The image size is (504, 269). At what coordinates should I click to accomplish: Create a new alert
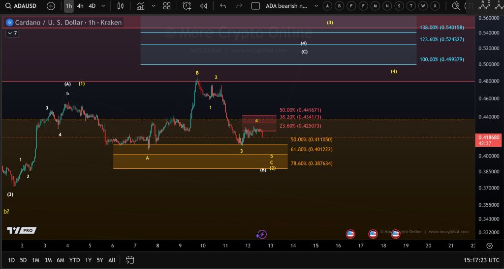click(187, 6)
